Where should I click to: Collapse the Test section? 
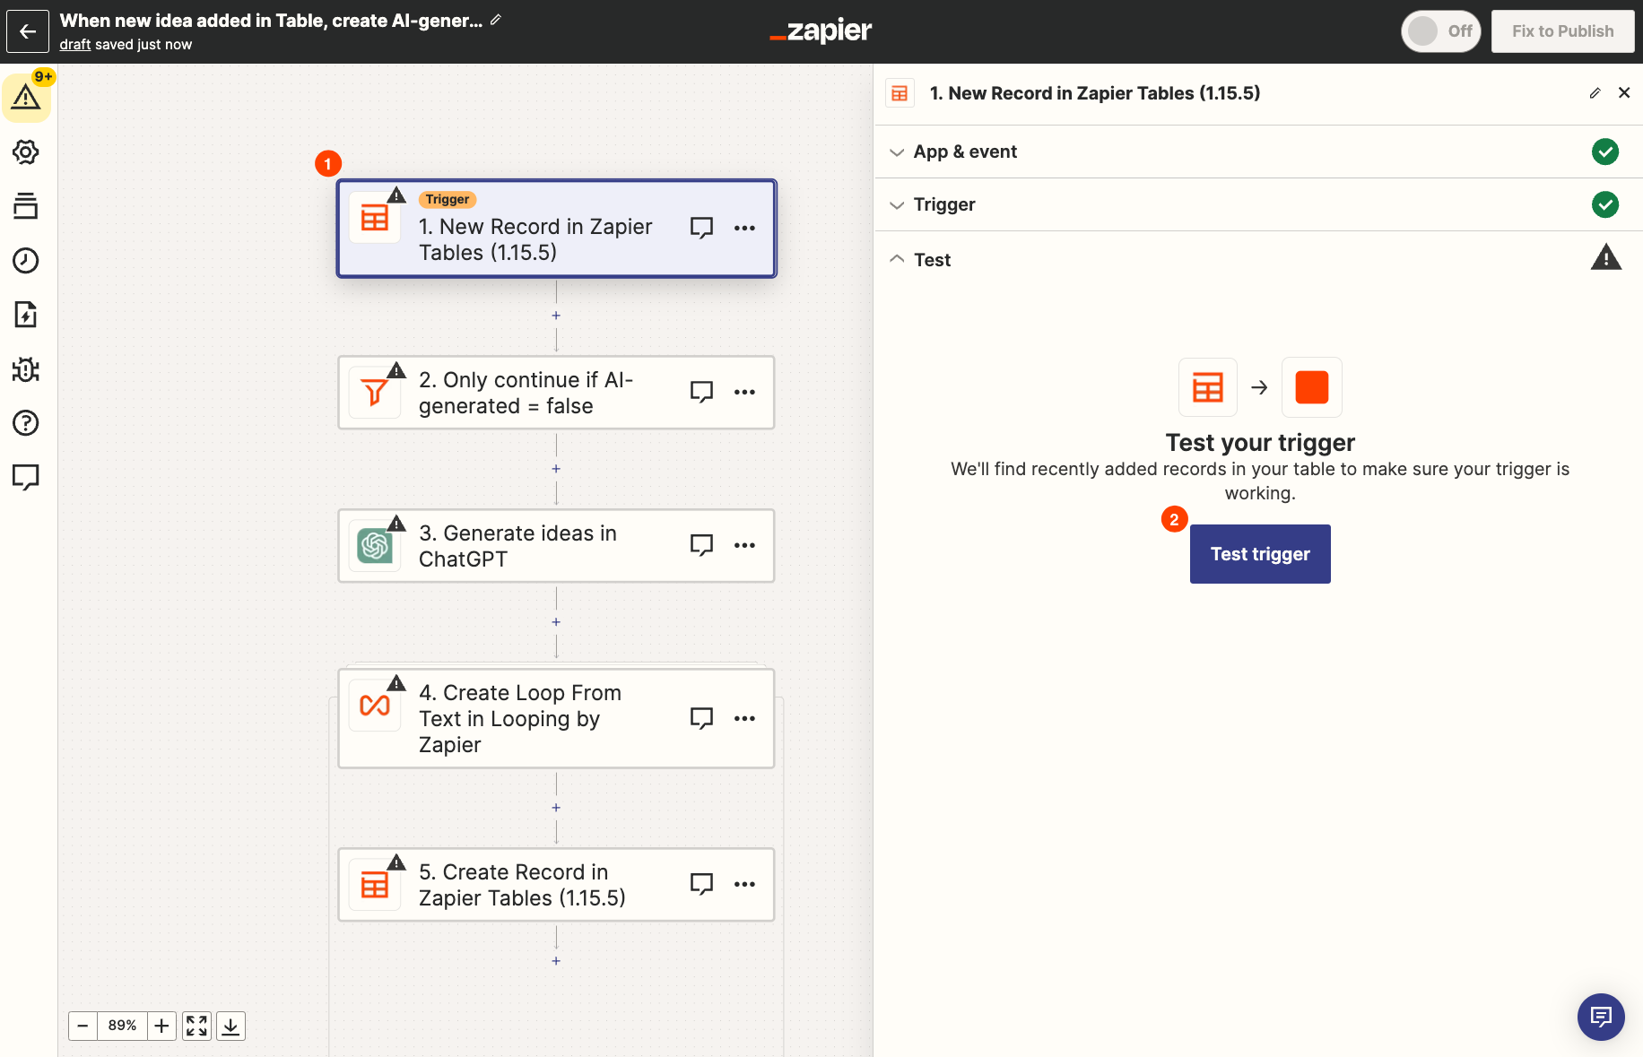click(x=1258, y=259)
